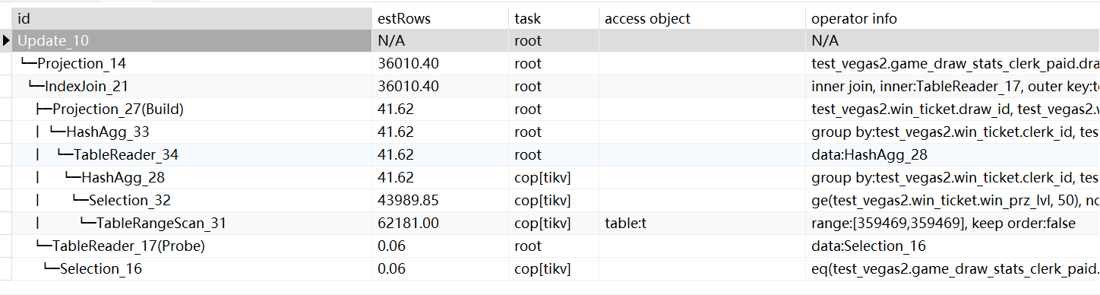1100x295 pixels.
Task: Click the row indicator arrow beside Update_10
Action: coord(6,41)
